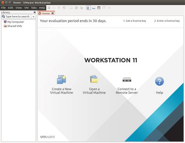Click the Create a New Virtual Machine label
185x143 pixels.
point(62,91)
